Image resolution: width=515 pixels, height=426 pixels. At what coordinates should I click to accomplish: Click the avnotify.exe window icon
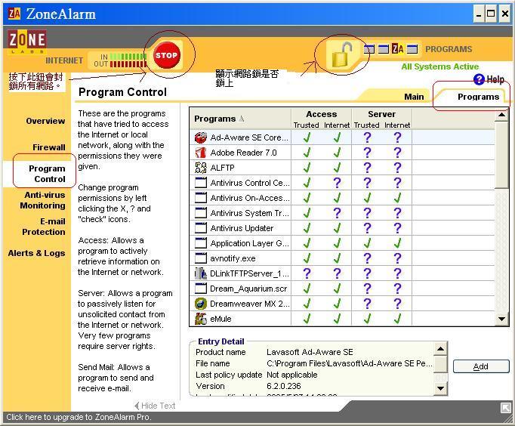point(201,258)
